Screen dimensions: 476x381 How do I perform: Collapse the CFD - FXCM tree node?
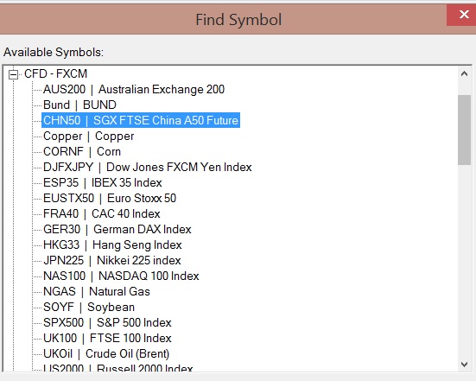pyautogui.click(x=13, y=74)
